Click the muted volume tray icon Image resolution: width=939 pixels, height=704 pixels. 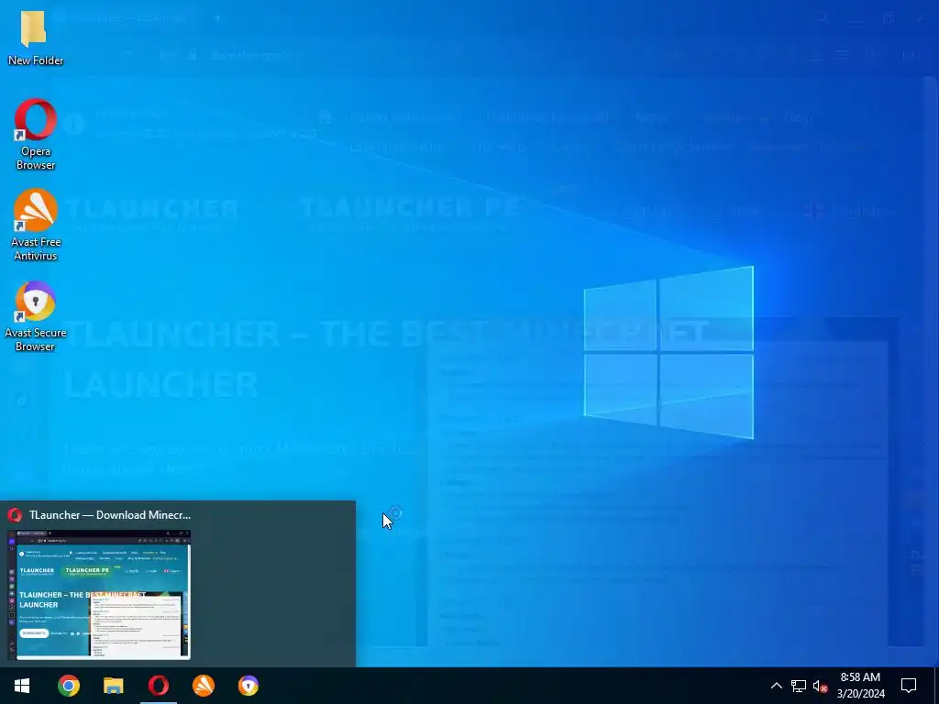click(821, 686)
